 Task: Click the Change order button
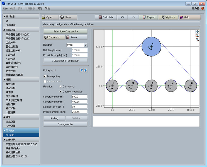coord(65,124)
